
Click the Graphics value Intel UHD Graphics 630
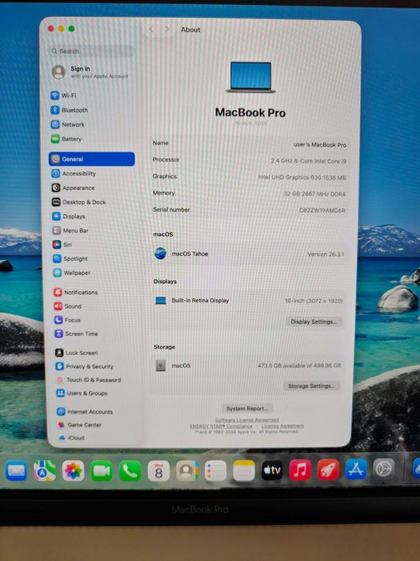302,177
